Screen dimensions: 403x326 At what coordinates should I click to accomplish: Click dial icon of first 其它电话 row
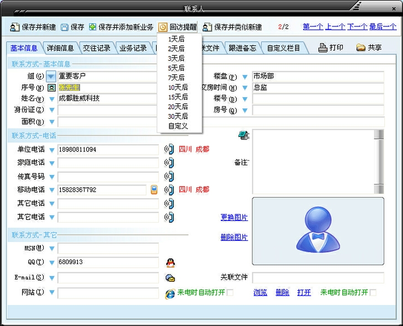click(169, 203)
